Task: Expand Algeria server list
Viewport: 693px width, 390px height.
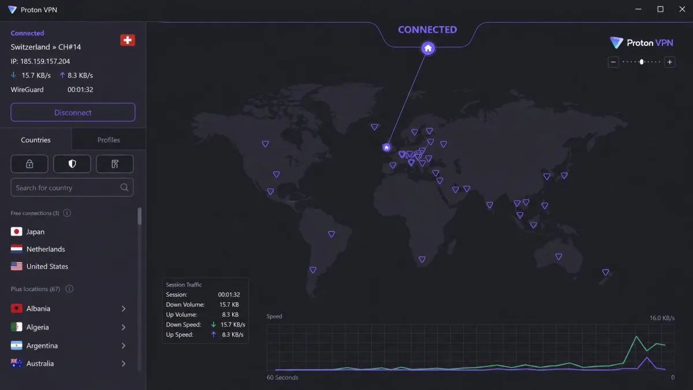Action: 124,327
